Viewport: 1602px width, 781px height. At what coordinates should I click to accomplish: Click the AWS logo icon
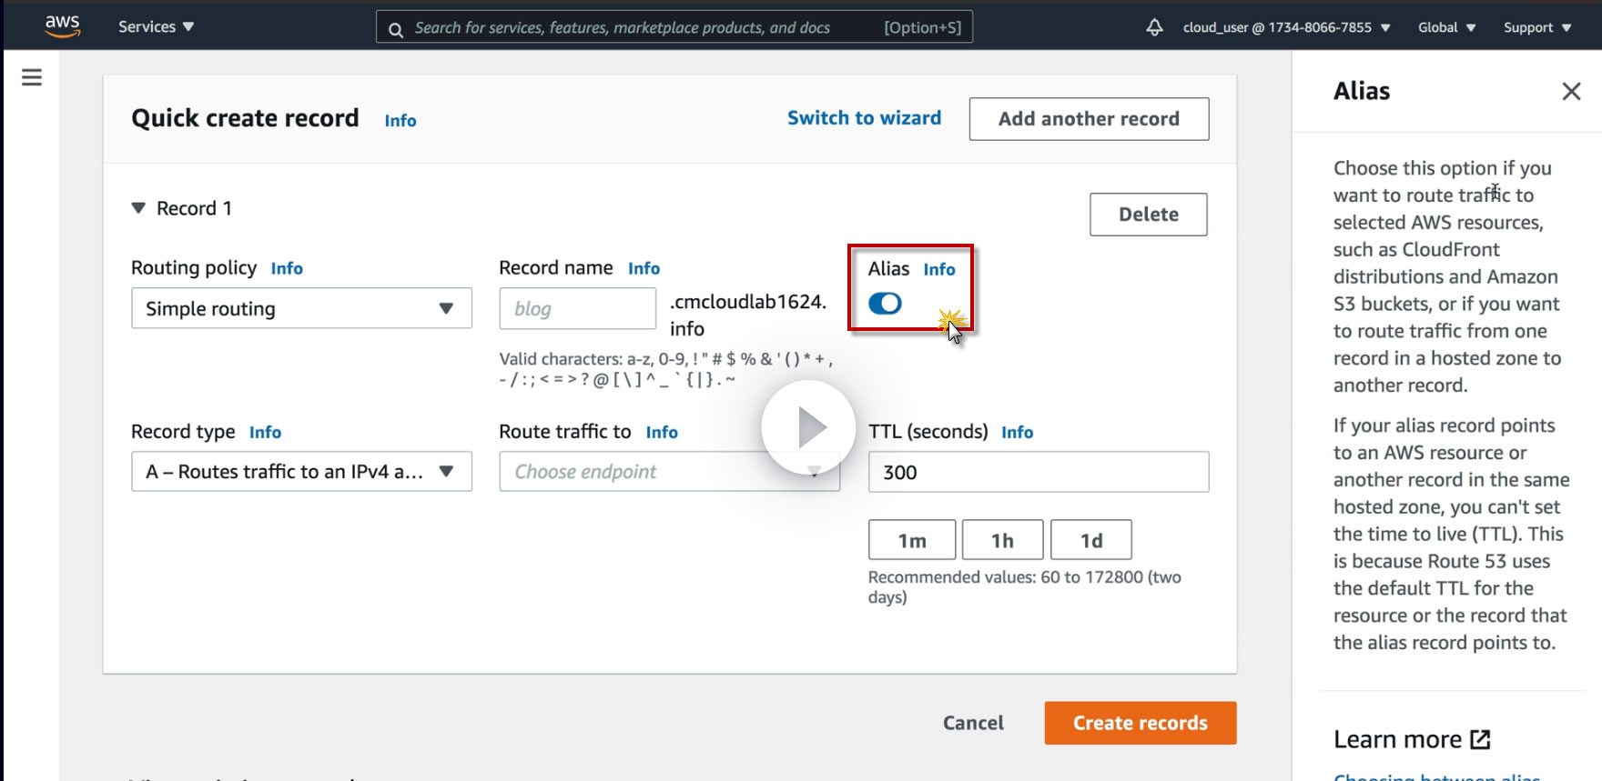tap(62, 26)
